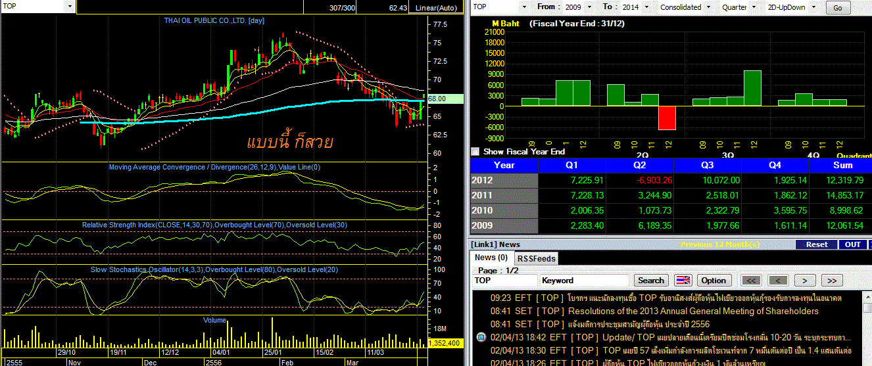
Task: Open the financial panel symbol TOP dropdown
Action: point(524,7)
